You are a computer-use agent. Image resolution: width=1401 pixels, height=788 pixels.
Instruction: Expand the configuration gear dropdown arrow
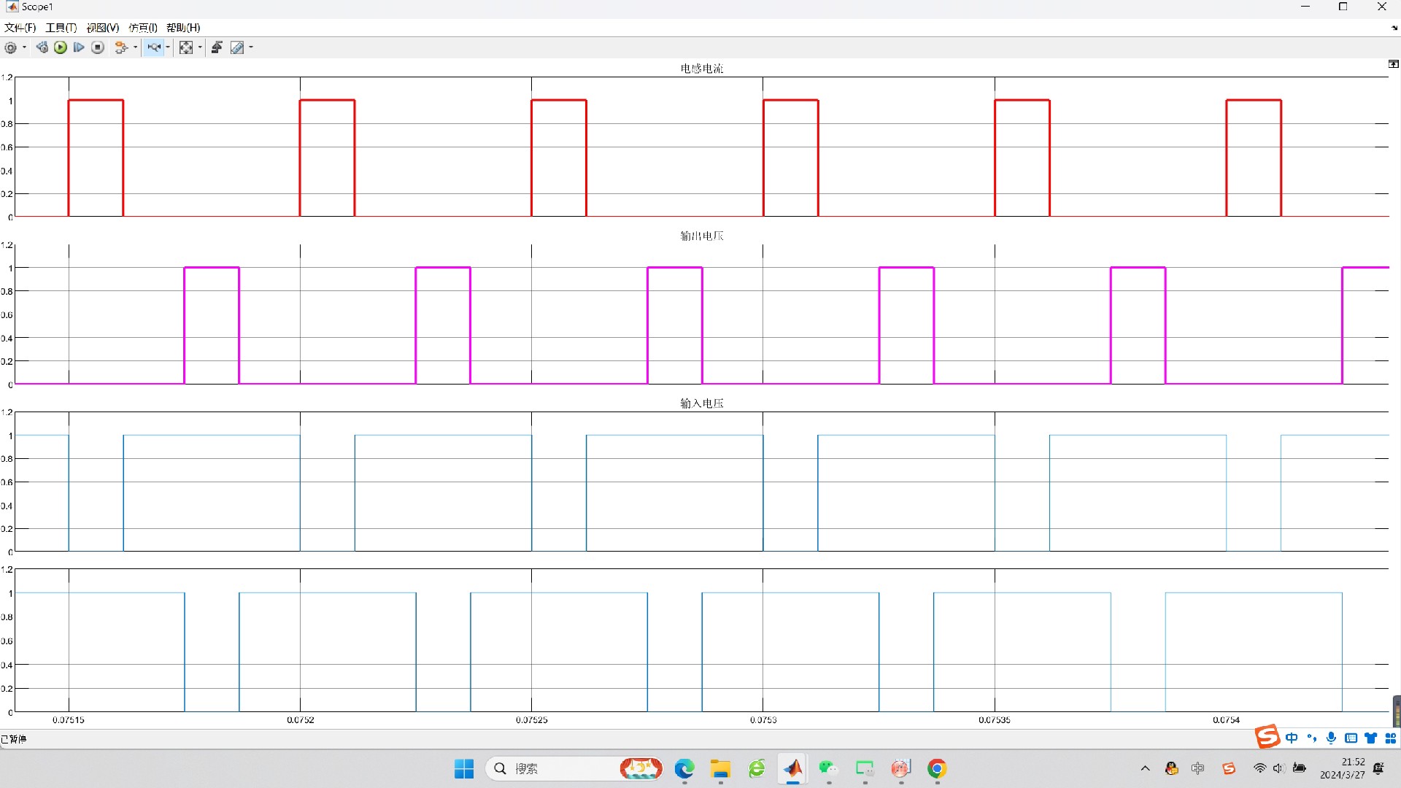click(x=25, y=47)
